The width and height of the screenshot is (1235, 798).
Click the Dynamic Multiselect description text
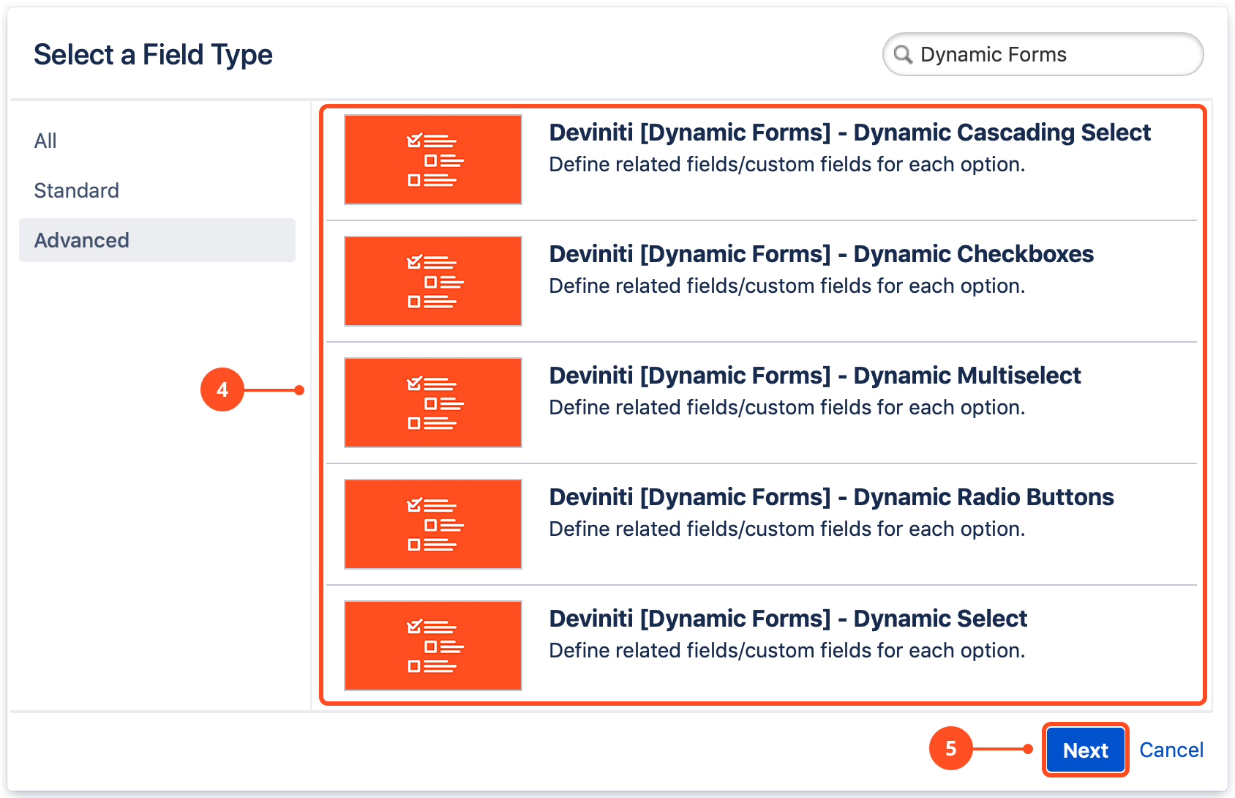[x=787, y=408]
